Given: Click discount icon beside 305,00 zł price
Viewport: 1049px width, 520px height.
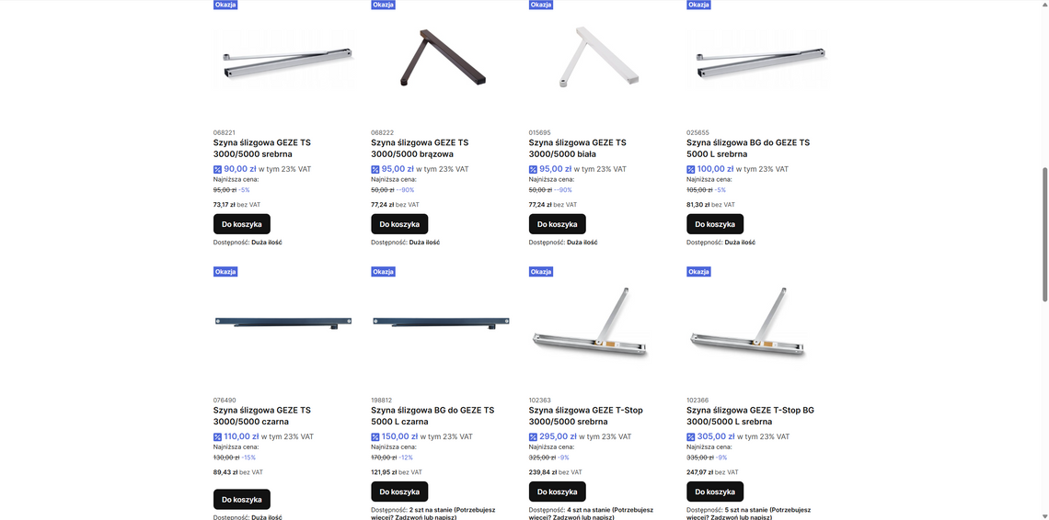Looking at the screenshot, I should pyautogui.click(x=690, y=437).
